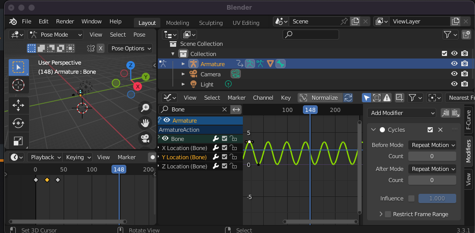Open the Pose menu in viewport header
This screenshot has height=233, width=475.
pos(139,35)
